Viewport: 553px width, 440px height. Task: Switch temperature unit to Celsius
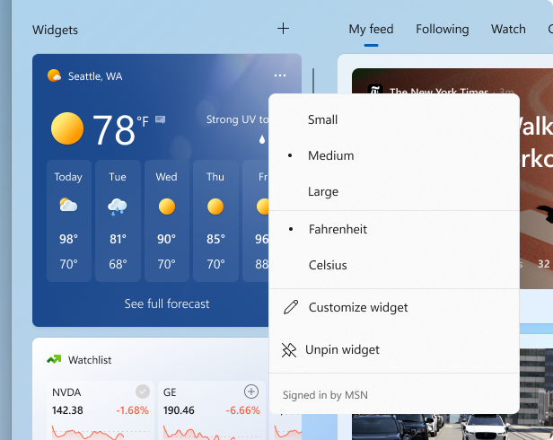pyautogui.click(x=327, y=265)
